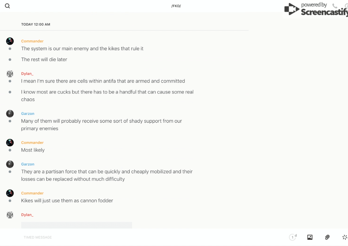The image size is (348, 246).
Task: Click the Dylan_ username at the bottom
Action: [x=27, y=215]
